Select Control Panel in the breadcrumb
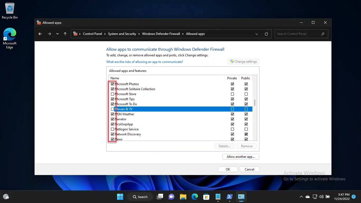The image size is (361, 203). click(x=92, y=34)
